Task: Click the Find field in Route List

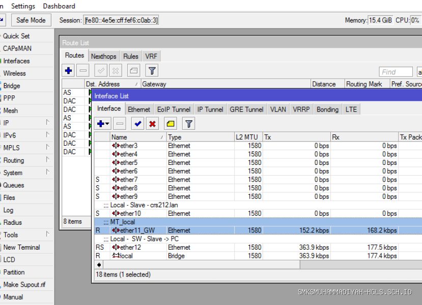Action: tap(396, 72)
